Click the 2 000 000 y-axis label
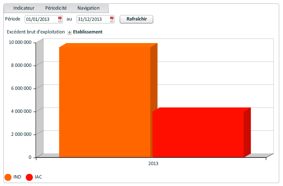283x186 pixels. tap(21, 134)
